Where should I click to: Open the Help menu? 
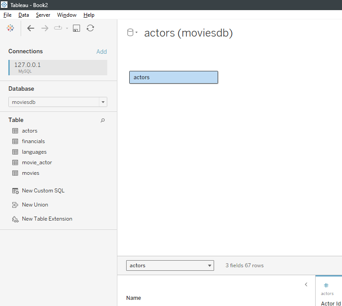tap(89, 15)
